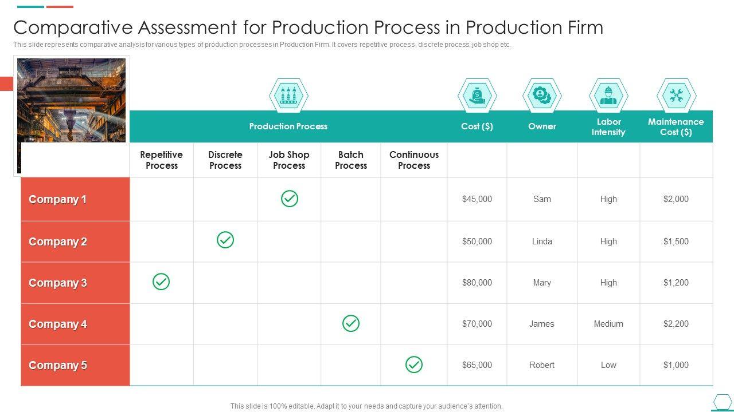Click Company 4 Batch Process checkmark
Screen dimensions: 734x412
(x=351, y=323)
